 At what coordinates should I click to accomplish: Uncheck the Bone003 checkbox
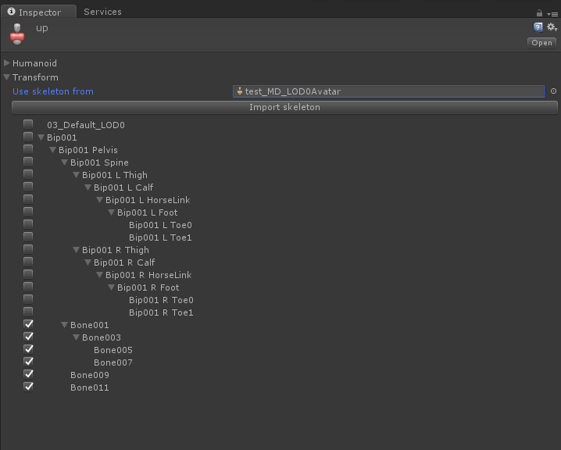click(x=28, y=337)
